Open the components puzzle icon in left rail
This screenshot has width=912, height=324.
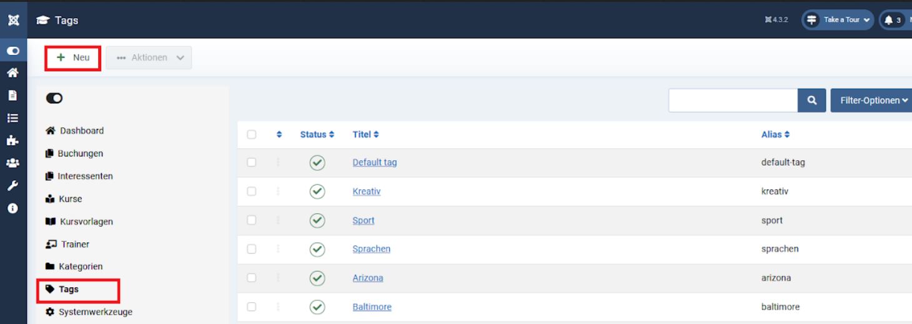pyautogui.click(x=12, y=141)
